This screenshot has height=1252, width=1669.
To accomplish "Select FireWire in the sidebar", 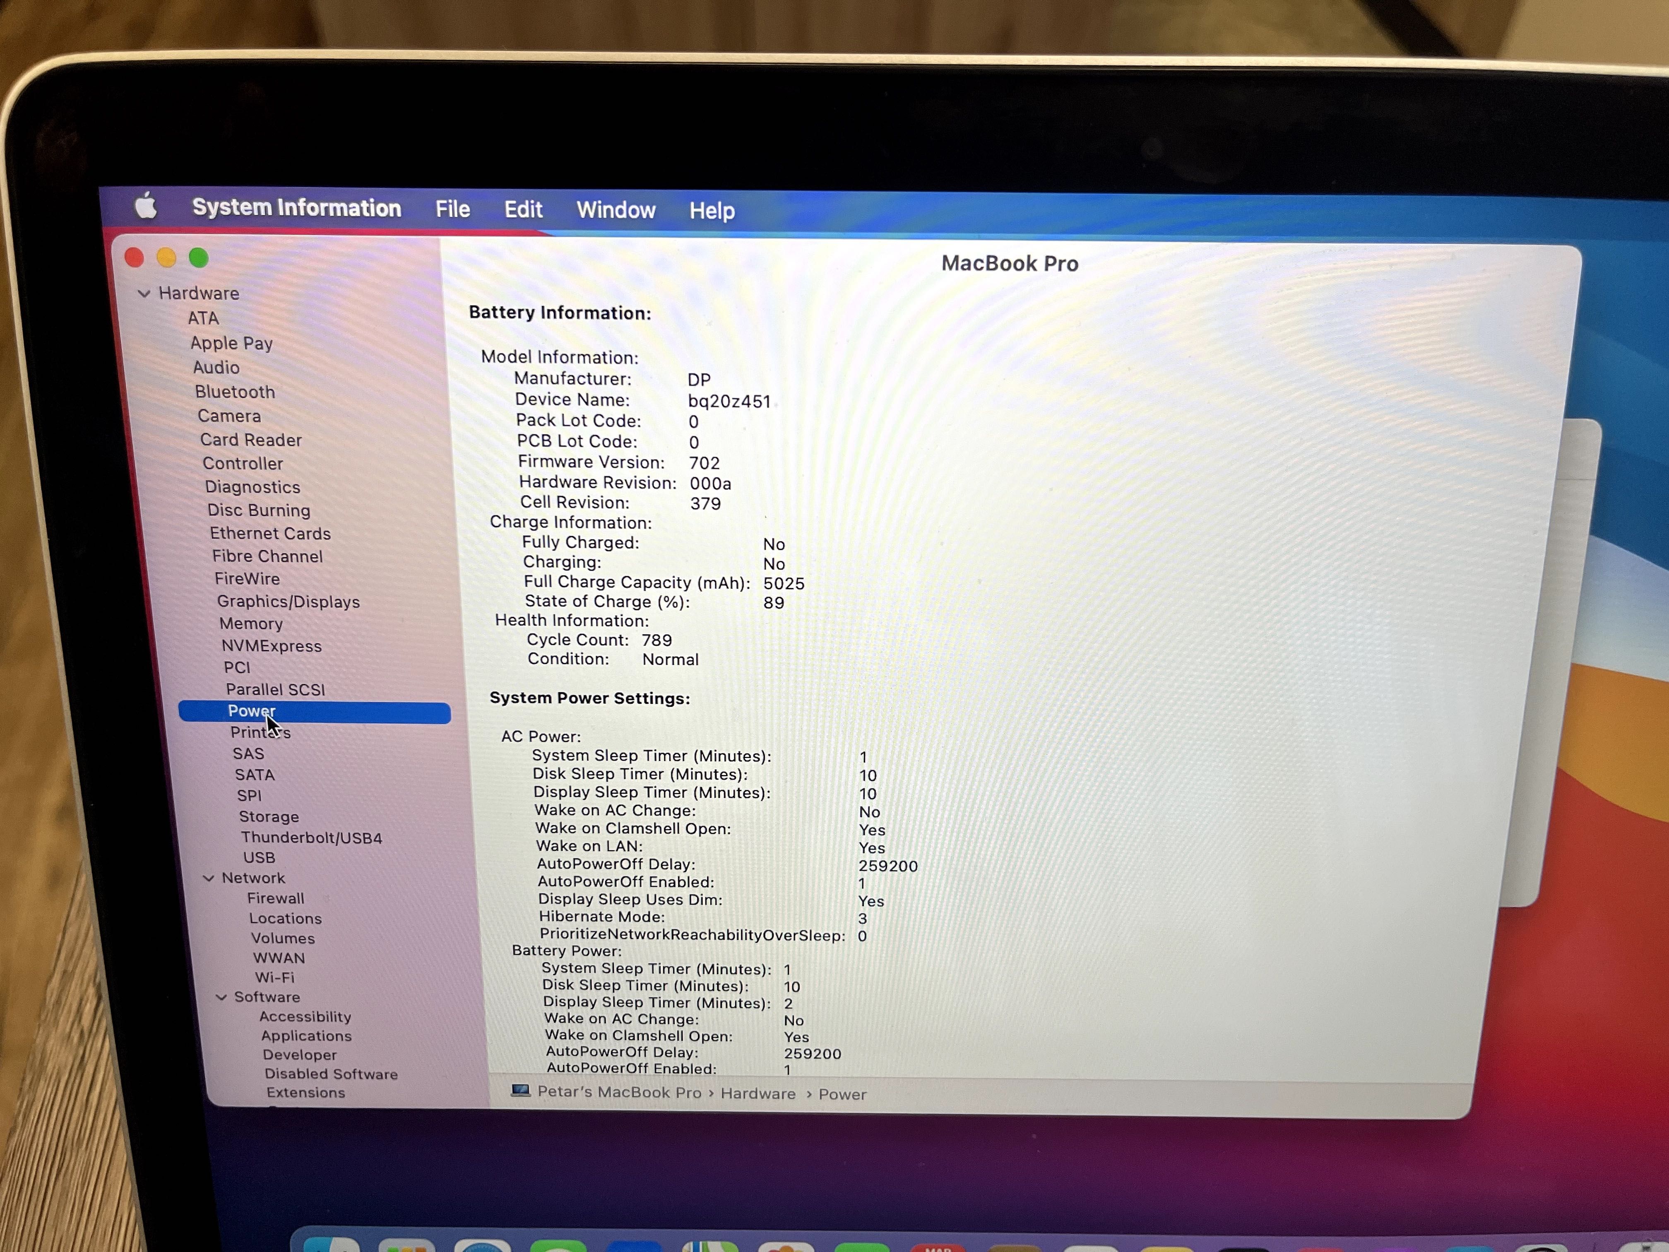I will [247, 579].
